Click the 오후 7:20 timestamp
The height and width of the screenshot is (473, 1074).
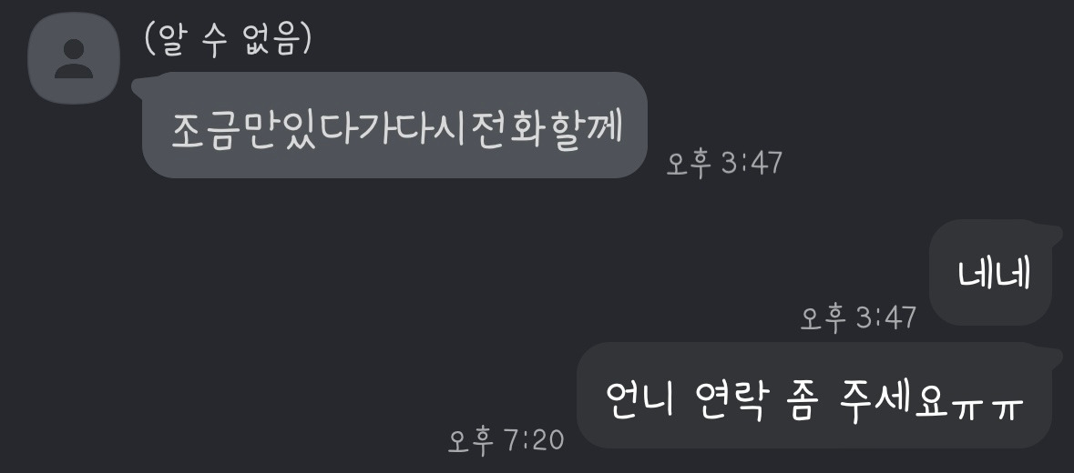point(506,441)
